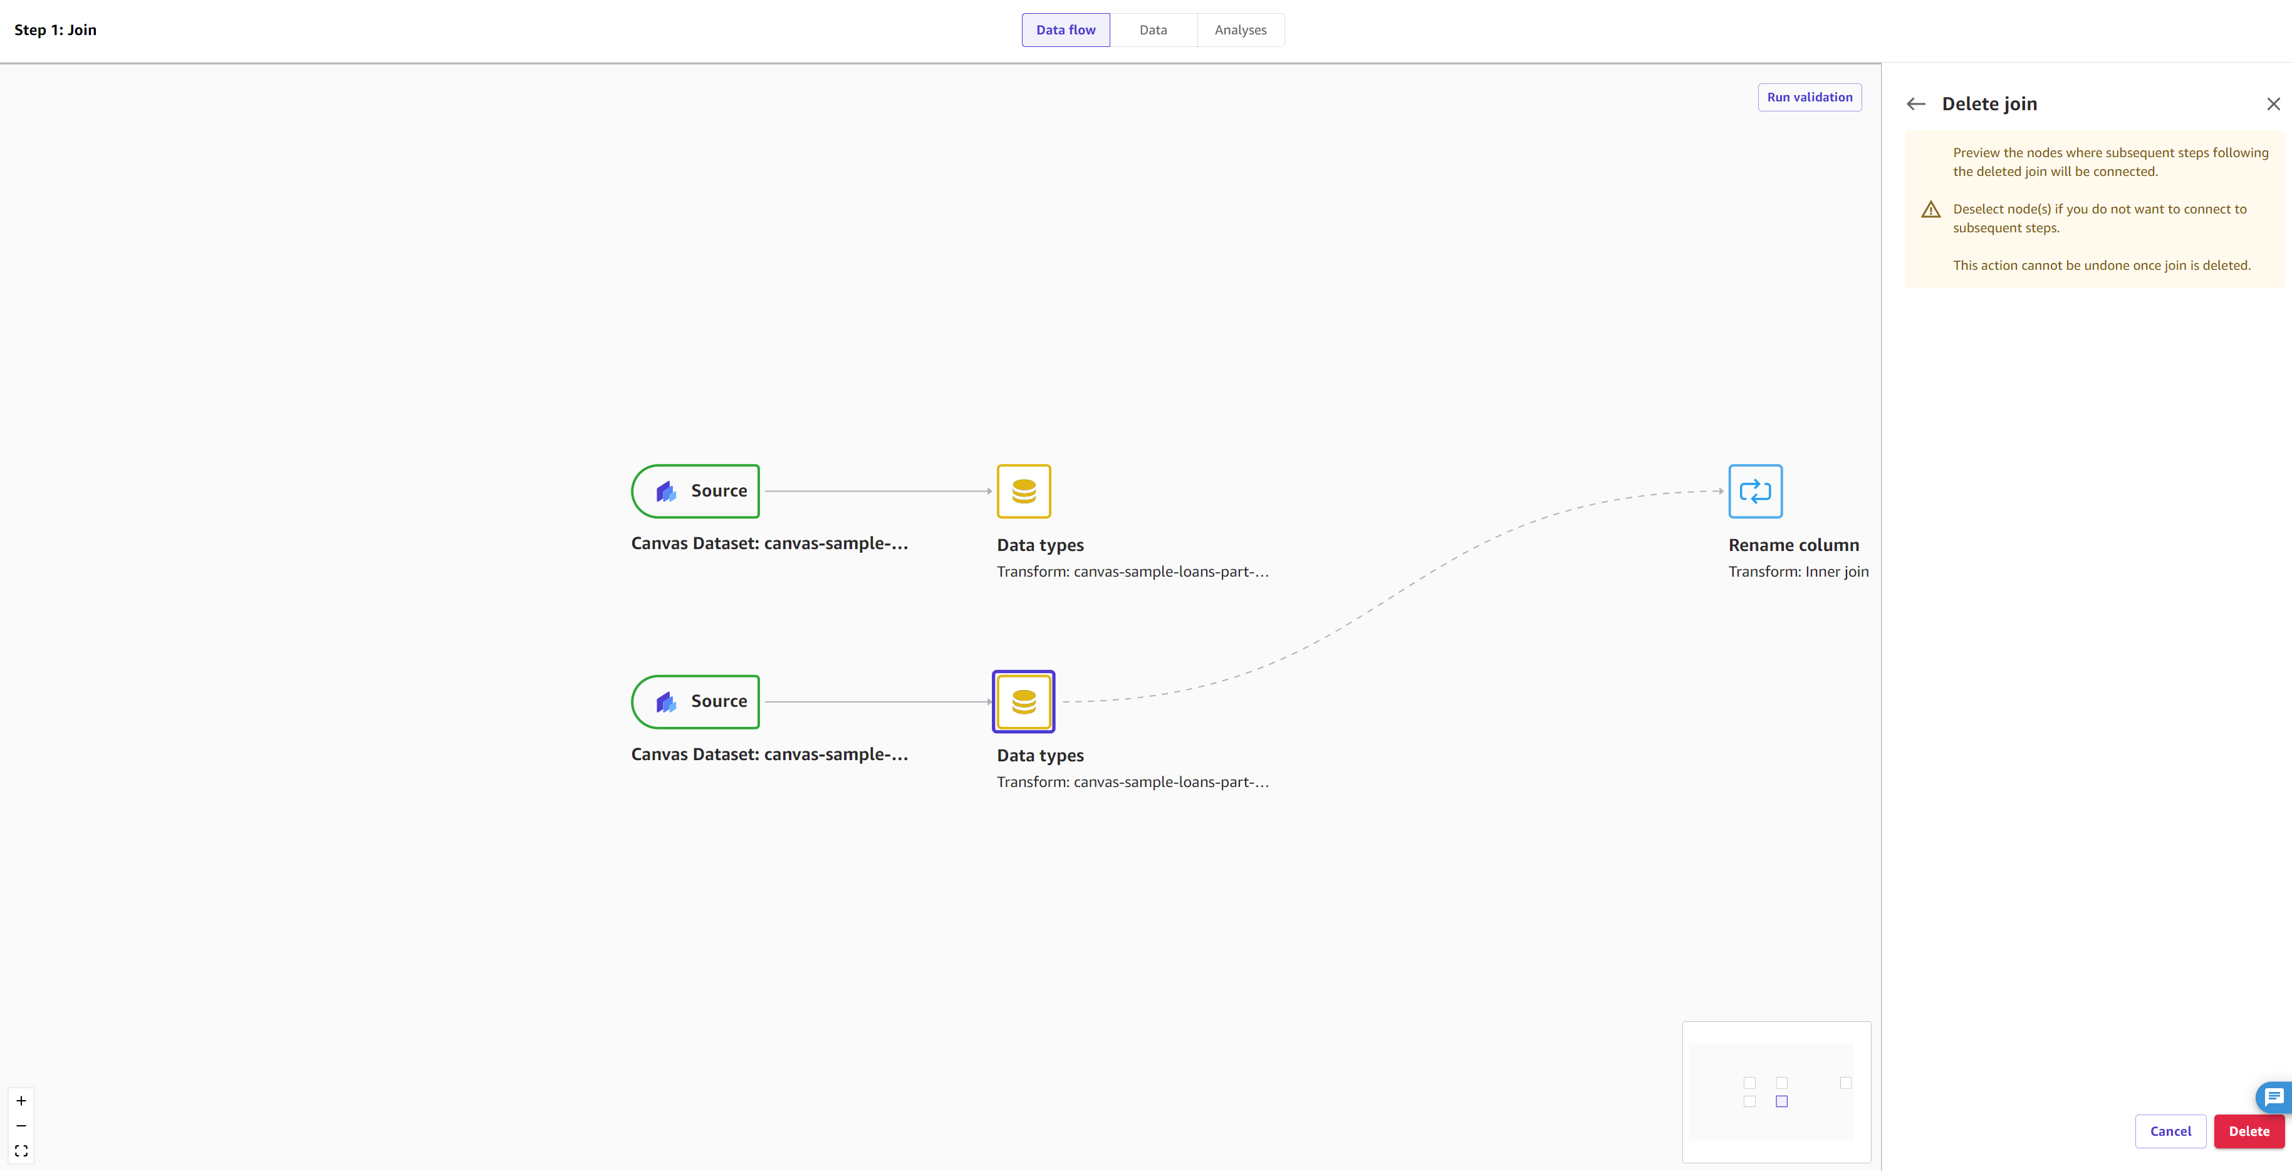Select the Inner join Rename column node
The width and height of the screenshot is (2292, 1174).
point(1754,491)
